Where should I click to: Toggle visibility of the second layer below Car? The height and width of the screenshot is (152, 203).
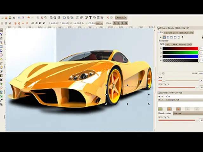(159, 100)
